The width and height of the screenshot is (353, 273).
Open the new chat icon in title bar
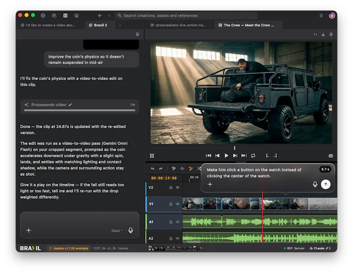(54, 15)
